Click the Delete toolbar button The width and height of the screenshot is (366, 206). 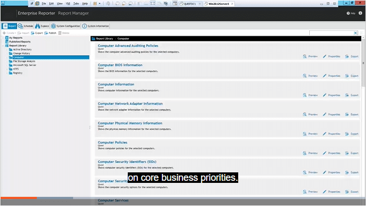(x=64, y=33)
